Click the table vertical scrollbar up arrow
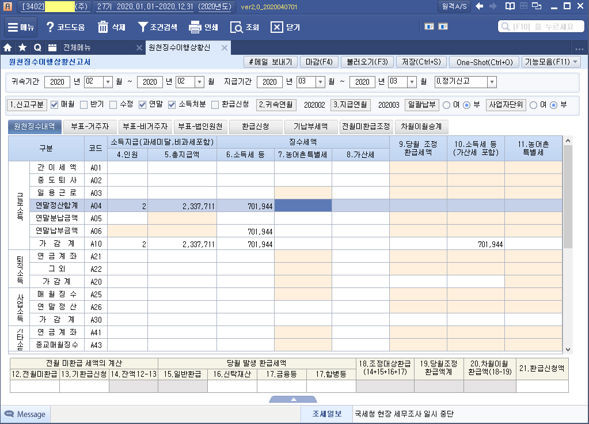The height and width of the screenshot is (424, 589). [x=568, y=140]
